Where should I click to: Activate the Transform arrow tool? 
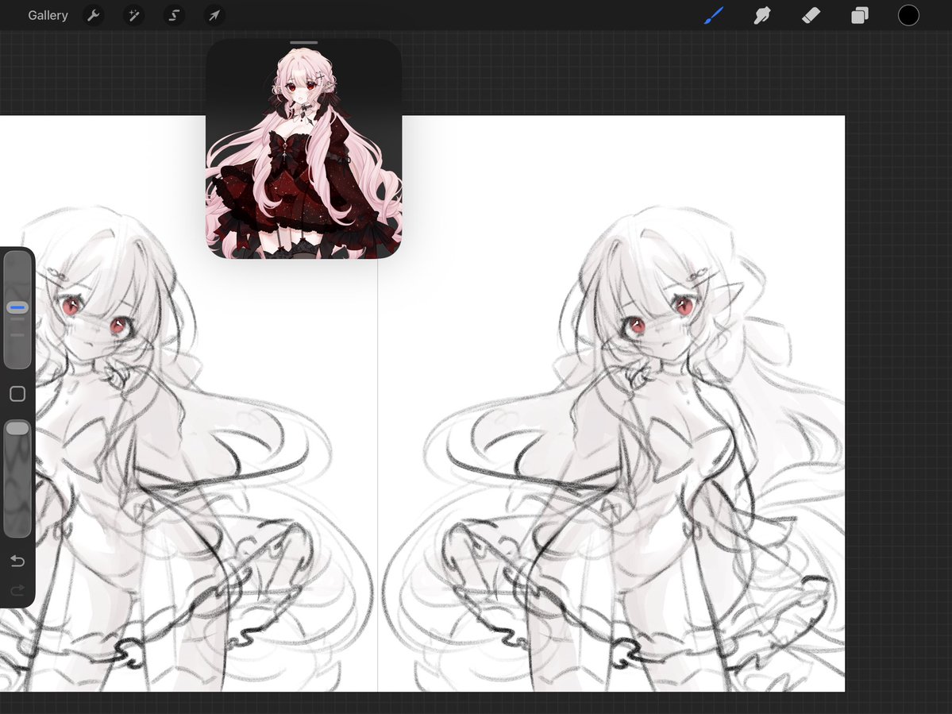(214, 15)
